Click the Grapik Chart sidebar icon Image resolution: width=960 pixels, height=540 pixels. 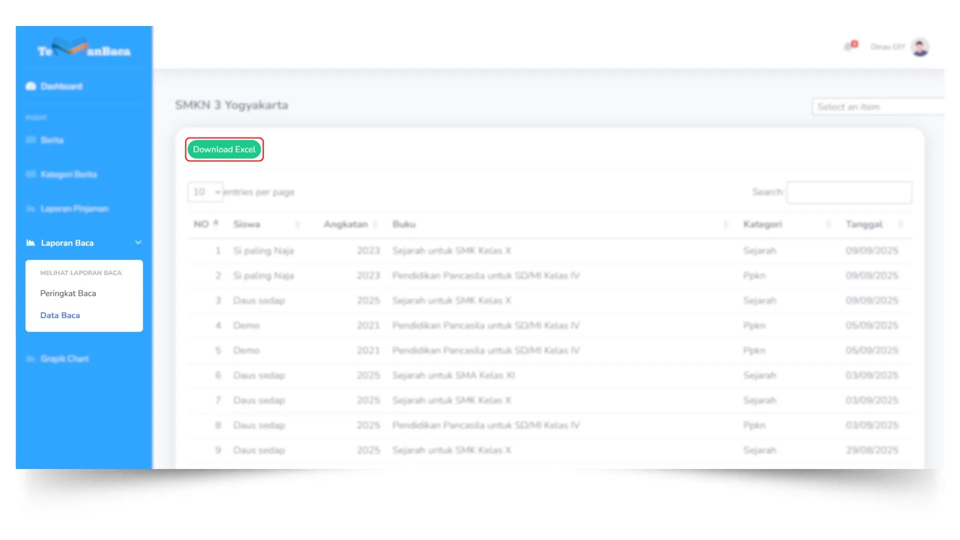[31, 359]
